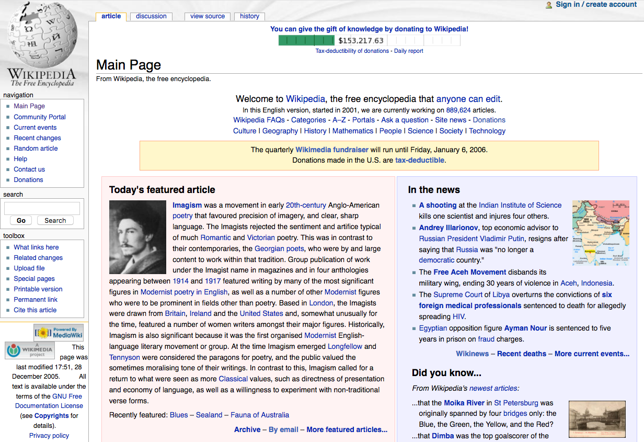
Task: Click the fundraiser donation progress bar
Action: [x=369, y=40]
